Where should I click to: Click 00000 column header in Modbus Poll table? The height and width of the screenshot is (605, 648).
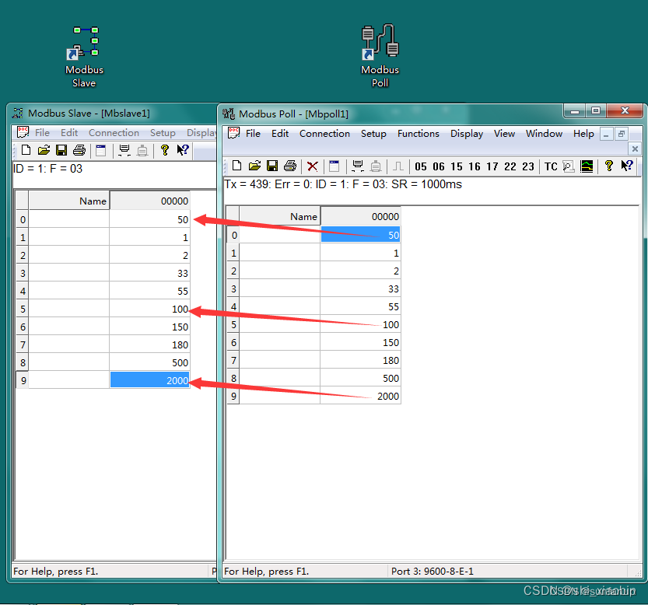click(360, 216)
